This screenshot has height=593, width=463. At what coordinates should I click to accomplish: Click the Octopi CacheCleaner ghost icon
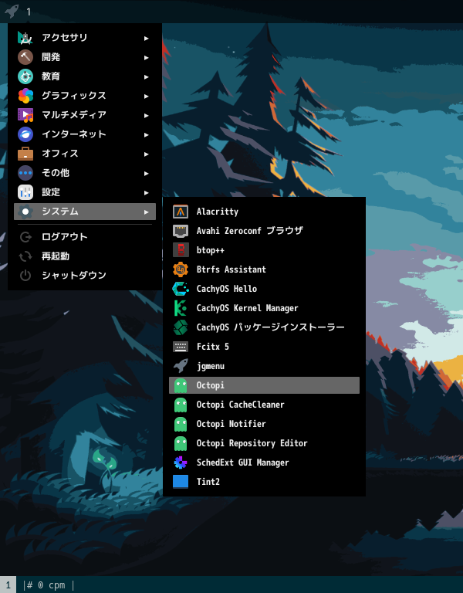(x=181, y=405)
